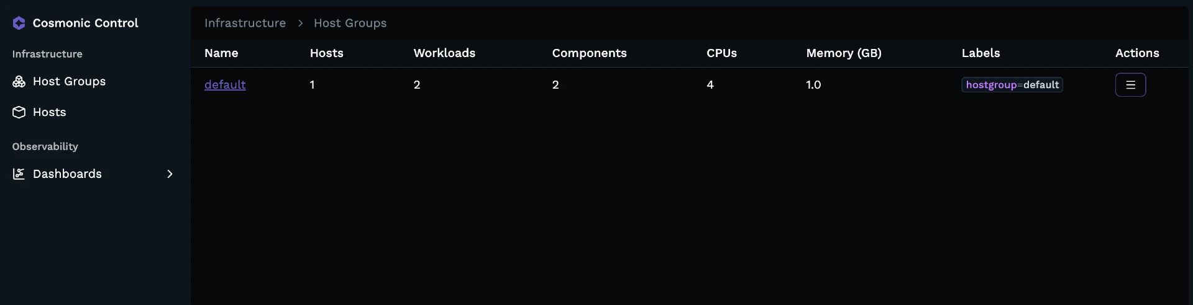1193x305 pixels.
Task: Click the Components column header
Action: click(589, 53)
